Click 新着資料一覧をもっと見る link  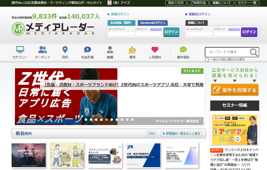pos(181,134)
